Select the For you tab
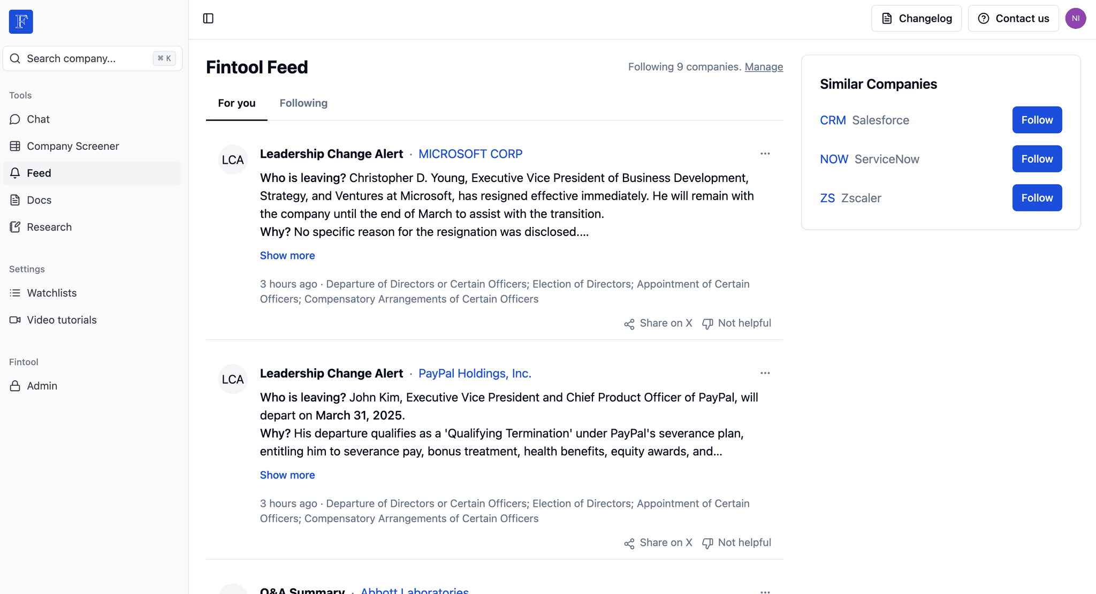This screenshot has height=594, width=1096. point(236,103)
